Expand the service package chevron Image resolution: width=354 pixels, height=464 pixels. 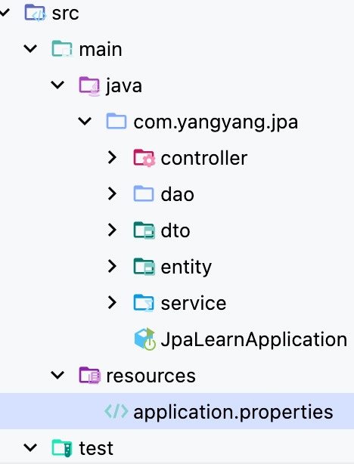click(112, 302)
